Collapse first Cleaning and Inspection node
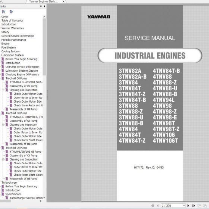 point(3,90)
